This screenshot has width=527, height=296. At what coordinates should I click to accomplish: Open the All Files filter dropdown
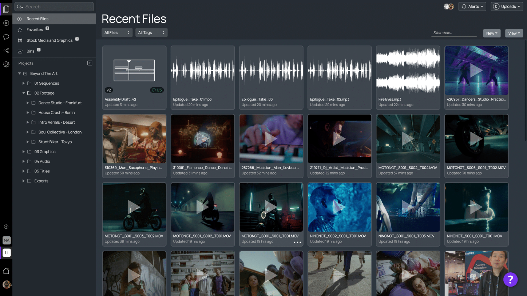tap(117, 33)
